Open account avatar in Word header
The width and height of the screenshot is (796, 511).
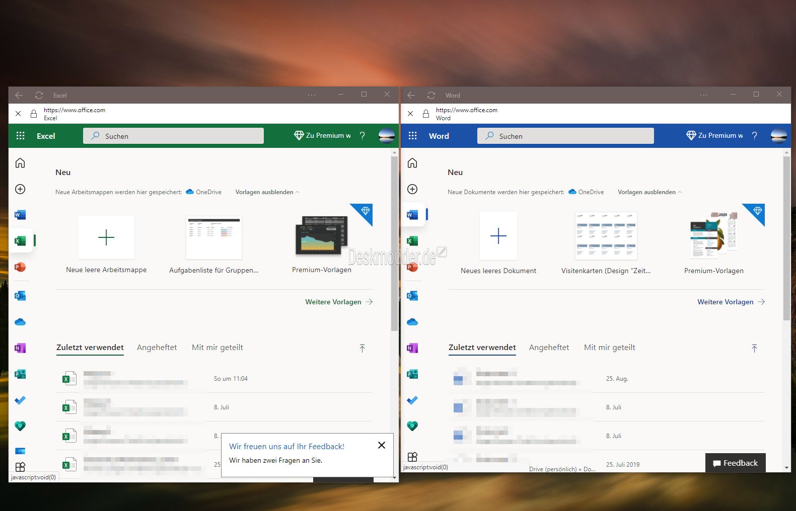click(x=778, y=136)
